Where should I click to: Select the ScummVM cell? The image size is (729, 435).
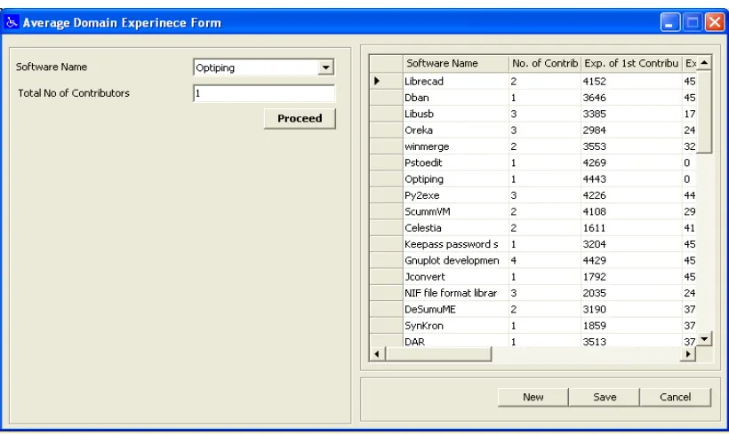point(455,211)
